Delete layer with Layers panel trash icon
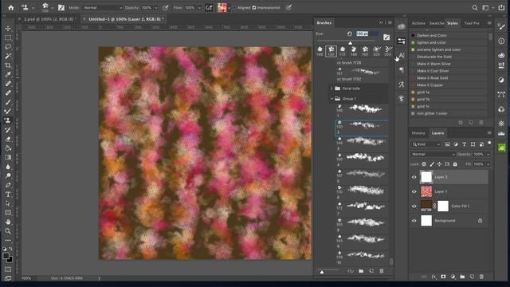This screenshot has height=287, width=510. tap(481, 277)
